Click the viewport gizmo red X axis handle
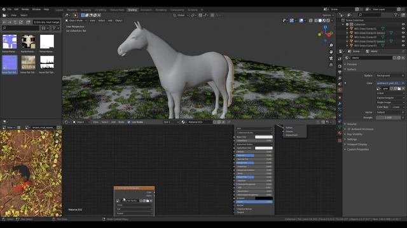The width and height of the screenshot is (407, 228). (329, 35)
